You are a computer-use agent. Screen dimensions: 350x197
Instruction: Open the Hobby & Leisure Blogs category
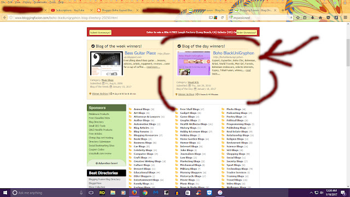[194, 132]
